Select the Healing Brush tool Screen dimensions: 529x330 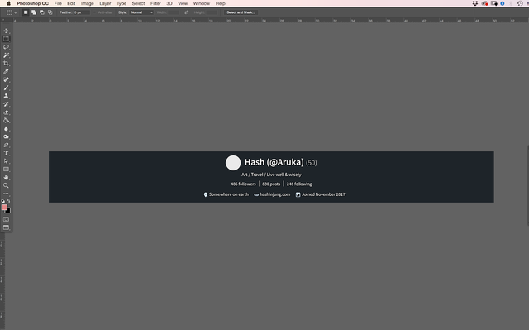(x=6, y=79)
